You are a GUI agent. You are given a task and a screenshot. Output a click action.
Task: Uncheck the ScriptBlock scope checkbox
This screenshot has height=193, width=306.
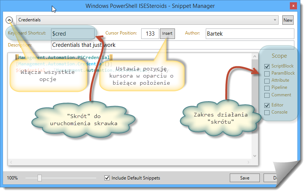pyautogui.click(x=267, y=66)
